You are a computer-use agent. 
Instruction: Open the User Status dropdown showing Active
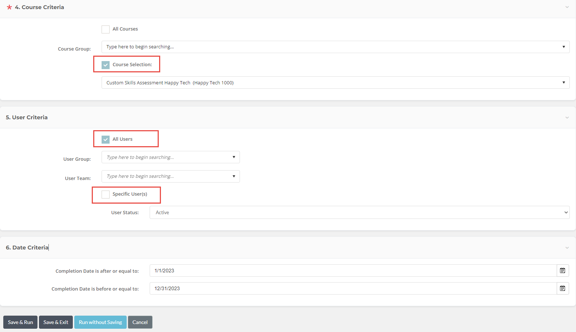[x=359, y=213]
